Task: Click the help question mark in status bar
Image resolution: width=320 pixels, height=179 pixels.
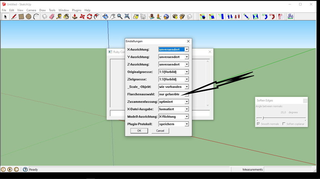Action: click(25, 169)
